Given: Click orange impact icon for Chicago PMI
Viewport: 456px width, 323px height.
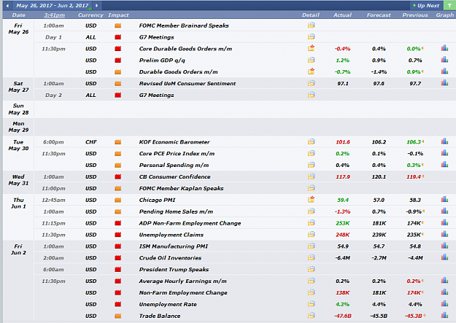Looking at the screenshot, I should 117,200.
